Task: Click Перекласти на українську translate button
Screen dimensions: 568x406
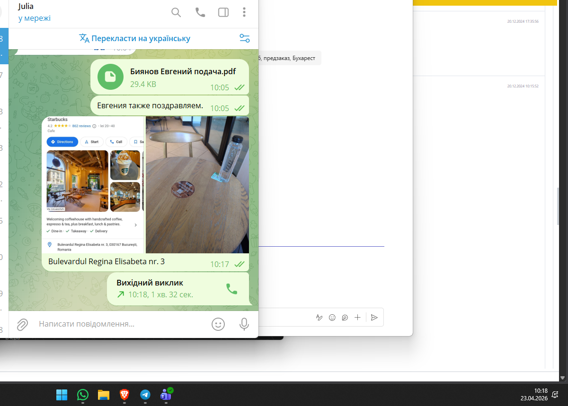Action: point(134,38)
